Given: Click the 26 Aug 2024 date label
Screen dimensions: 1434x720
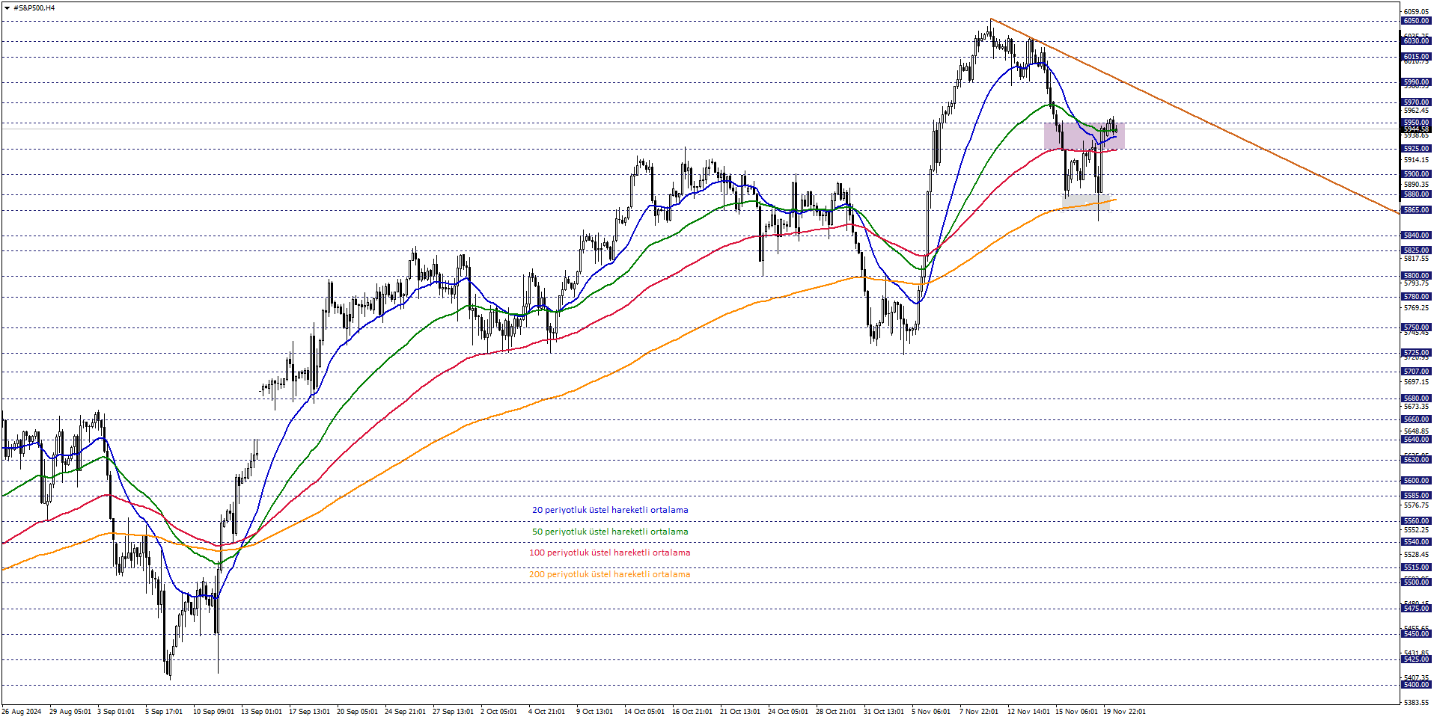Looking at the screenshot, I should (22, 712).
